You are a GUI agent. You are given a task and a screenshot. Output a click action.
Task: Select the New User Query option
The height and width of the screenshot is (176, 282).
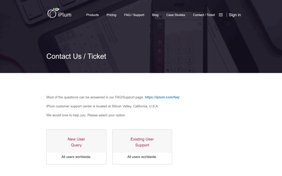(76, 142)
